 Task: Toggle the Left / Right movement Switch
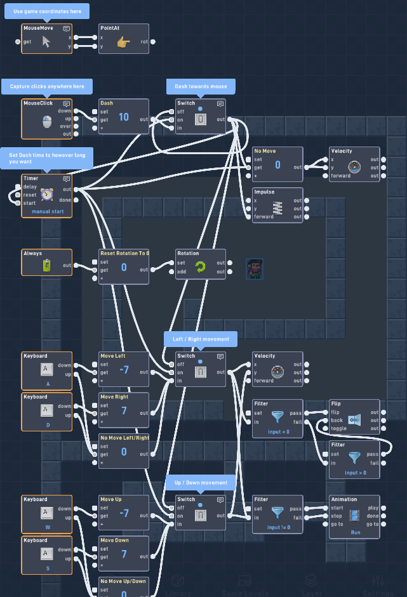tap(201, 372)
